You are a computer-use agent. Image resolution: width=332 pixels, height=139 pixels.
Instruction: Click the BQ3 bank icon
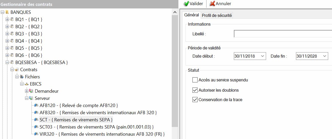(x=12, y=34)
